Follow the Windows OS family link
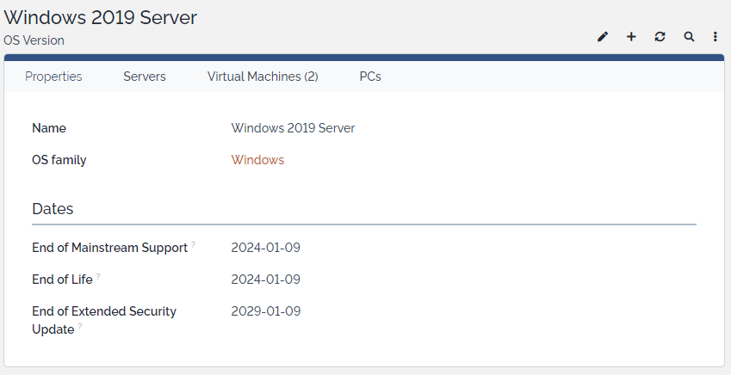 pyautogui.click(x=257, y=160)
